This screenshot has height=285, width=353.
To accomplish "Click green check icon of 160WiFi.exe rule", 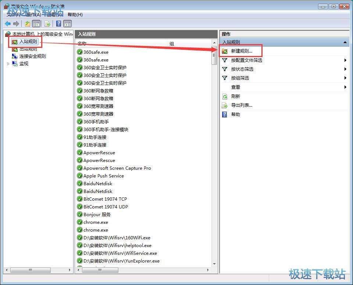I will [80, 237].
